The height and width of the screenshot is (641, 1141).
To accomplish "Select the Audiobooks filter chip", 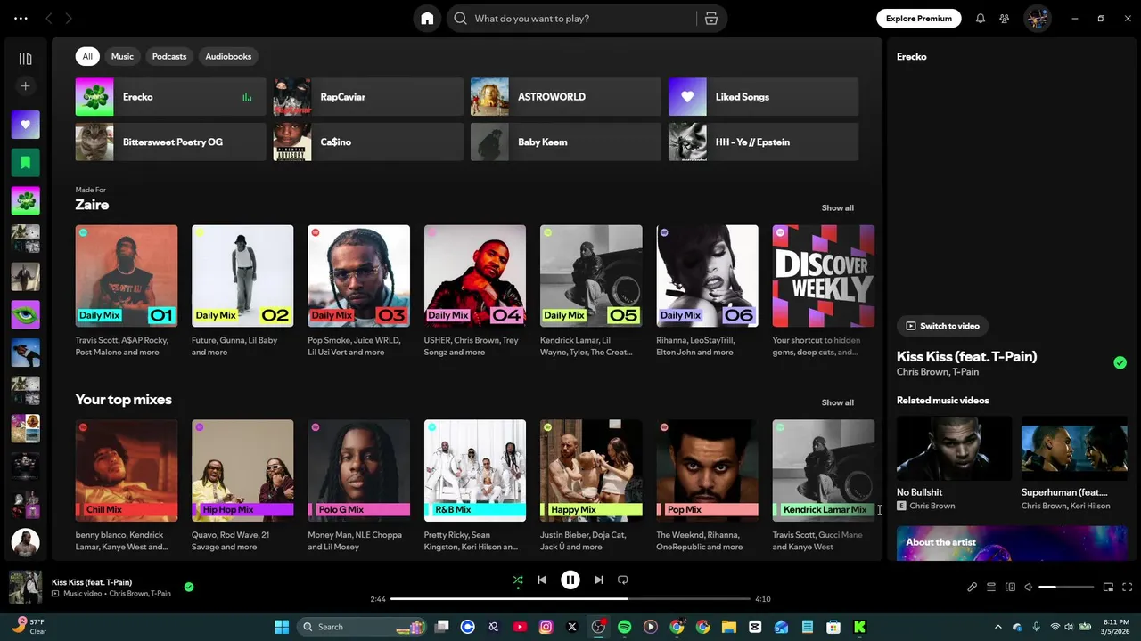I will tap(228, 56).
